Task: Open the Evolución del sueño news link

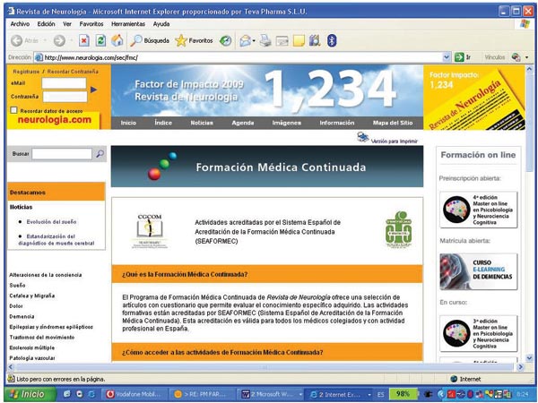Action: pos(51,222)
